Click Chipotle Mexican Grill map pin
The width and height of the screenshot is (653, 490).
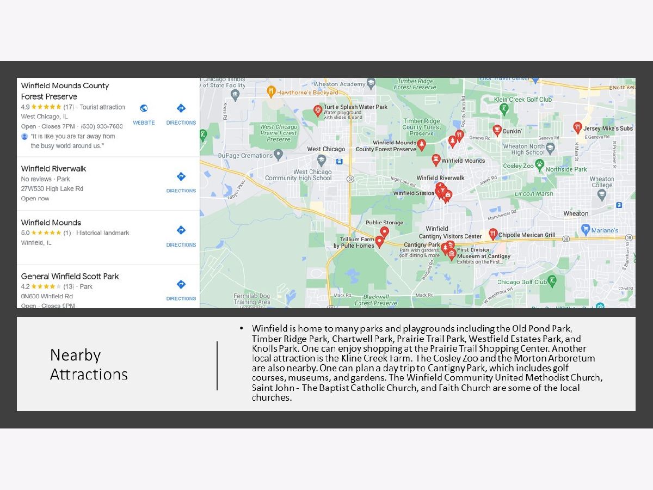pyautogui.click(x=493, y=234)
